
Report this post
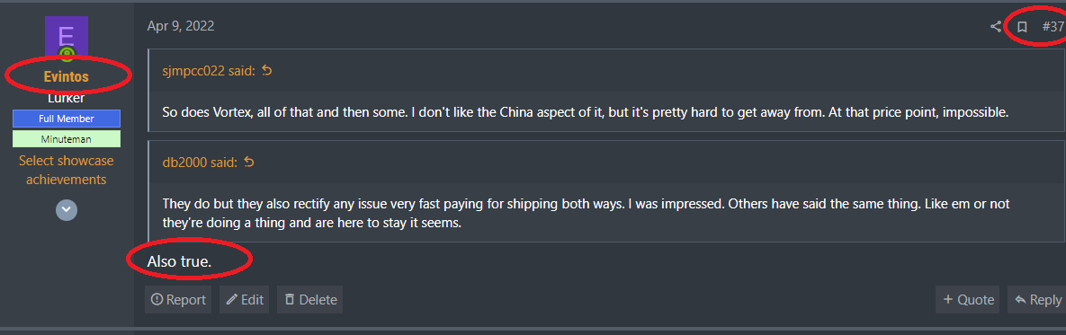pos(178,300)
